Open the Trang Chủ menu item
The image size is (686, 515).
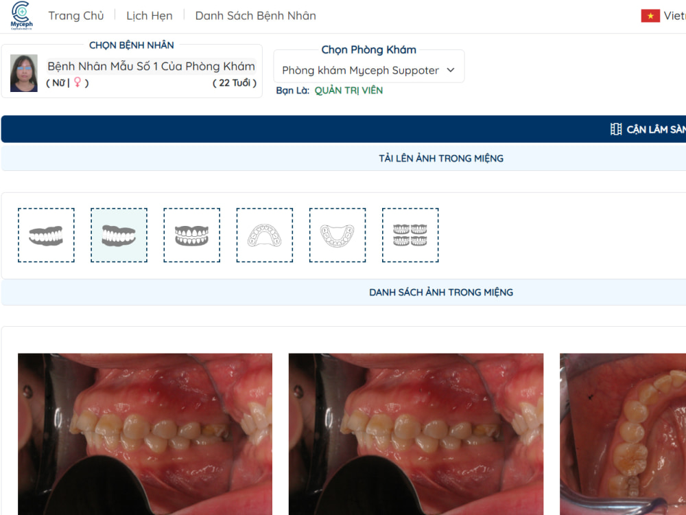[x=76, y=16]
